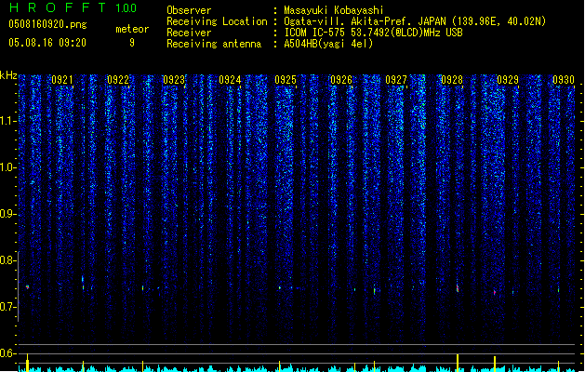
Task: Click the date stamp 05.08.16 09:20
Action: point(47,43)
